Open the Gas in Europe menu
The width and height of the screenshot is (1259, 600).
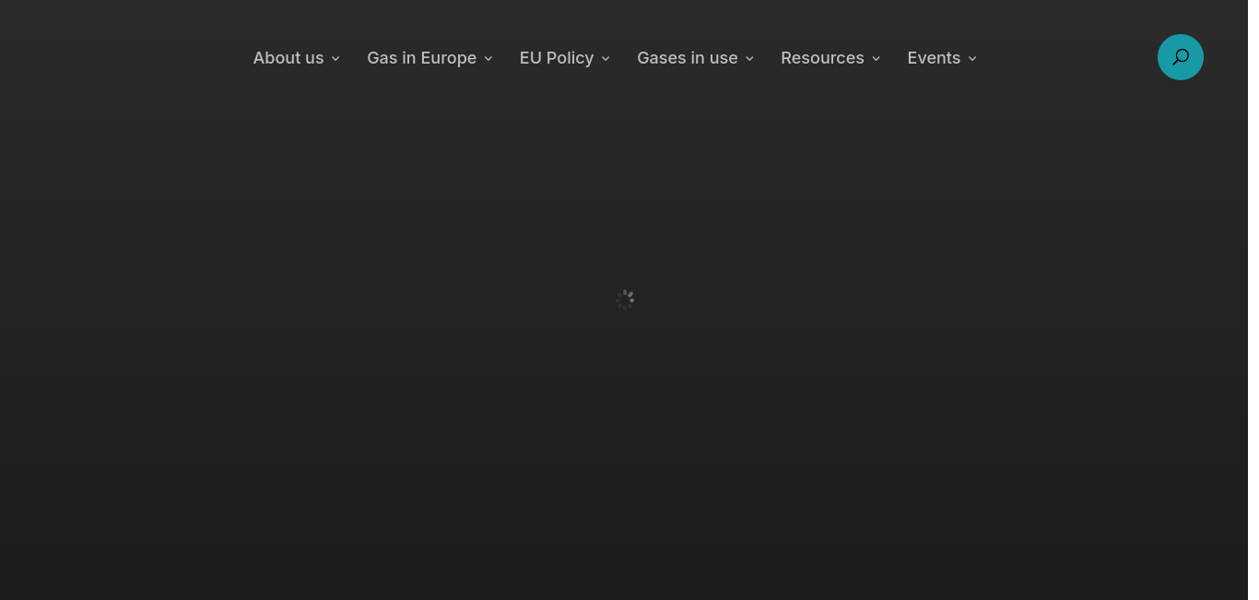tap(429, 58)
